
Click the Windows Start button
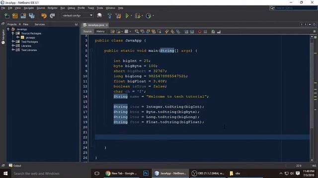click(x=5, y=174)
